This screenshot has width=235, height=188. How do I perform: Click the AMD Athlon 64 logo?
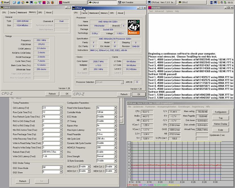[x=134, y=27]
